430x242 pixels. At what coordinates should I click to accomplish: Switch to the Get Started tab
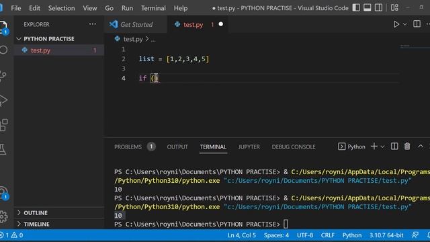point(136,24)
